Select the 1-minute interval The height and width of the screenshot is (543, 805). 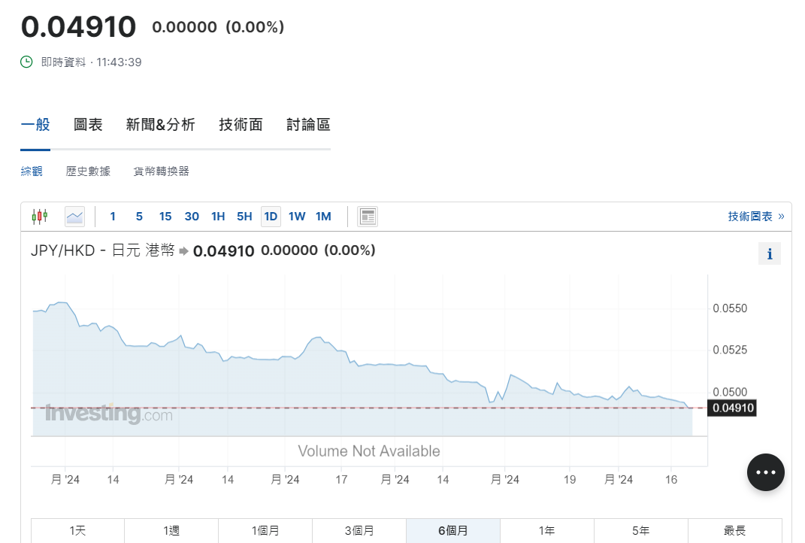coord(113,217)
